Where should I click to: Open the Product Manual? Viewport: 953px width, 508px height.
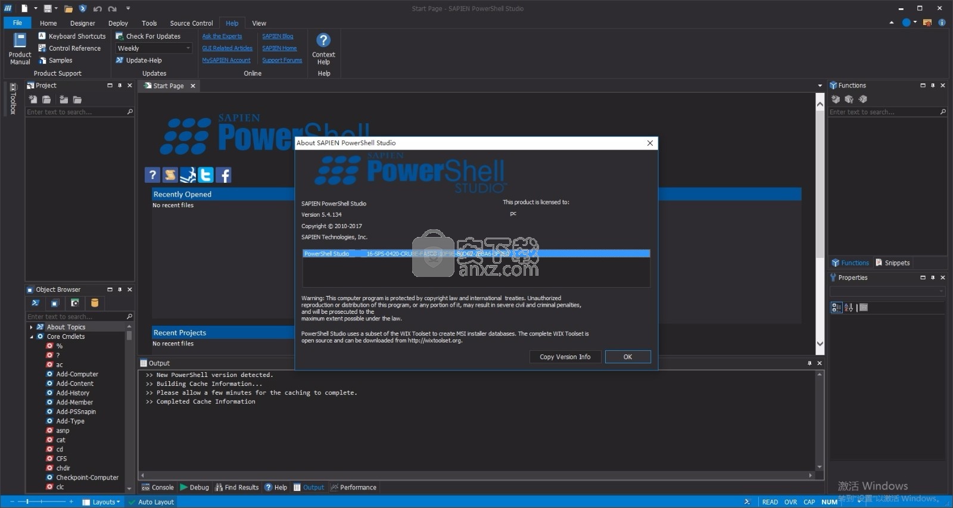[20, 49]
